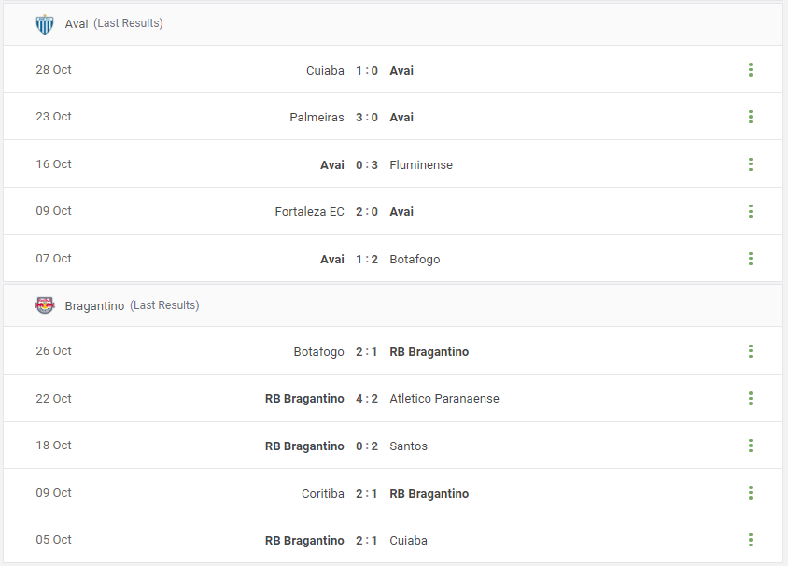The height and width of the screenshot is (566, 788).
Task: Select the Avai header team name
Action: point(77,24)
